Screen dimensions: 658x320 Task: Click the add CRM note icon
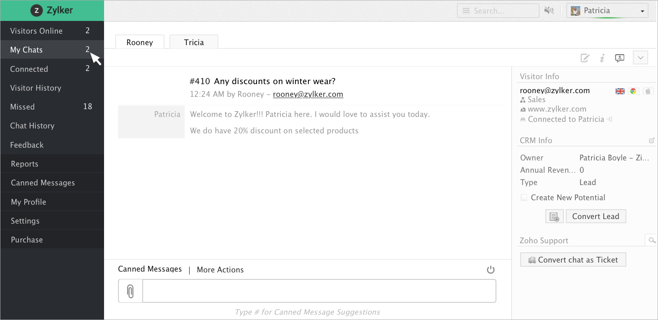[x=554, y=216]
